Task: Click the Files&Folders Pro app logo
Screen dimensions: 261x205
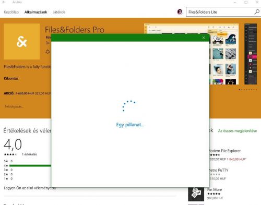Action: (x=22, y=42)
